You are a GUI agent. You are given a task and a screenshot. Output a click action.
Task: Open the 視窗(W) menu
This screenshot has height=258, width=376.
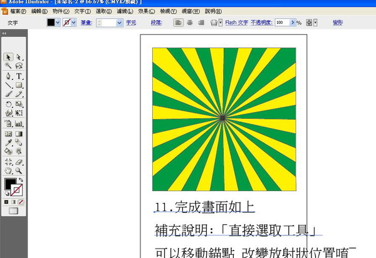191,11
